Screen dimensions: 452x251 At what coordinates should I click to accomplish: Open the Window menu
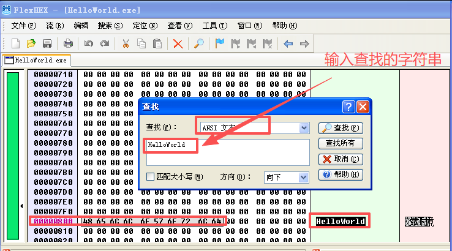250,26
